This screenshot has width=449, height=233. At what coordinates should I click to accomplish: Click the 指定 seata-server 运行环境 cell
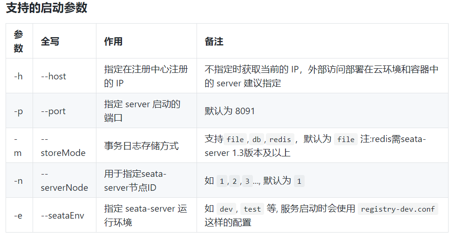(146, 215)
